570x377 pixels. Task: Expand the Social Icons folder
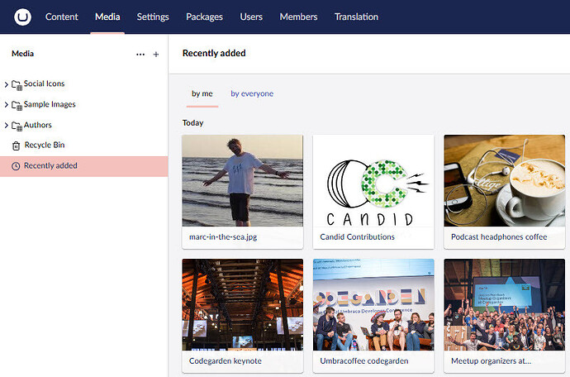tap(6, 85)
